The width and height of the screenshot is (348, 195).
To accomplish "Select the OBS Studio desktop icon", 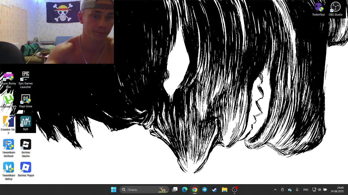I will (x=335, y=9).
